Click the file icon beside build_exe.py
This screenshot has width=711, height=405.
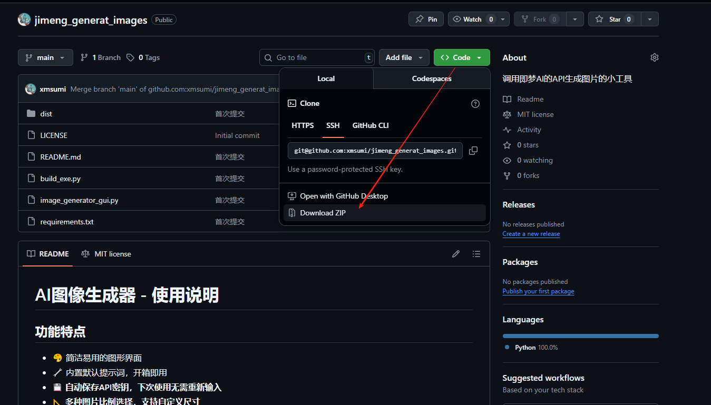point(31,179)
